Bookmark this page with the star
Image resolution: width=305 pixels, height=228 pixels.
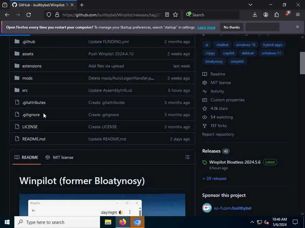(x=175, y=15)
